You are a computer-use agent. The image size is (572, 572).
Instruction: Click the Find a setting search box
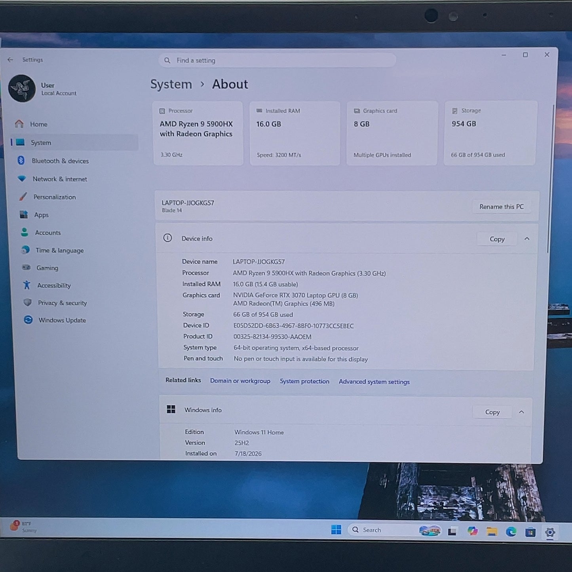[x=277, y=61]
